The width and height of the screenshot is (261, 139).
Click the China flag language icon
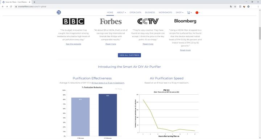click(x=197, y=13)
